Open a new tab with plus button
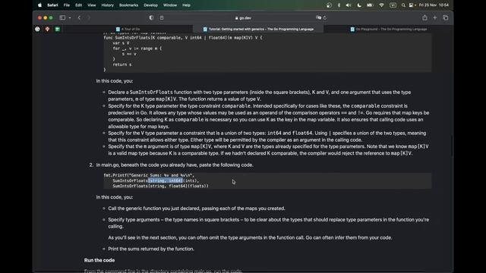 click(x=435, y=17)
